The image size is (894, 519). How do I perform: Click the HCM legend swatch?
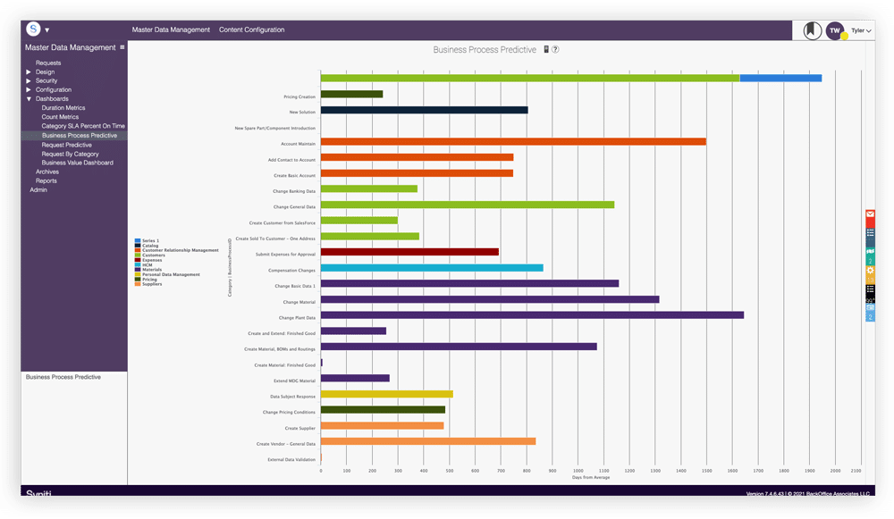pyautogui.click(x=138, y=265)
